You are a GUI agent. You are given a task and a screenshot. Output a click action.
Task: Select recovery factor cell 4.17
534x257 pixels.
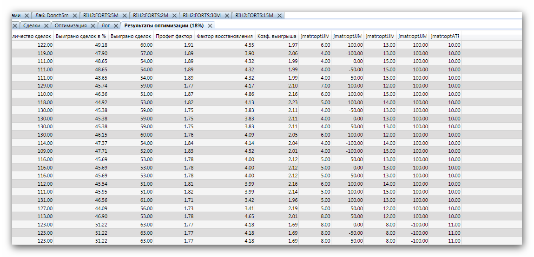(x=225, y=86)
